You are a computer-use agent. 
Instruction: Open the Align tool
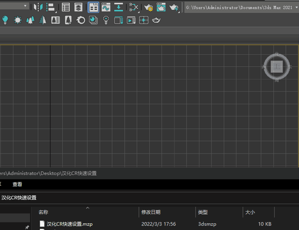tap(50, 7)
